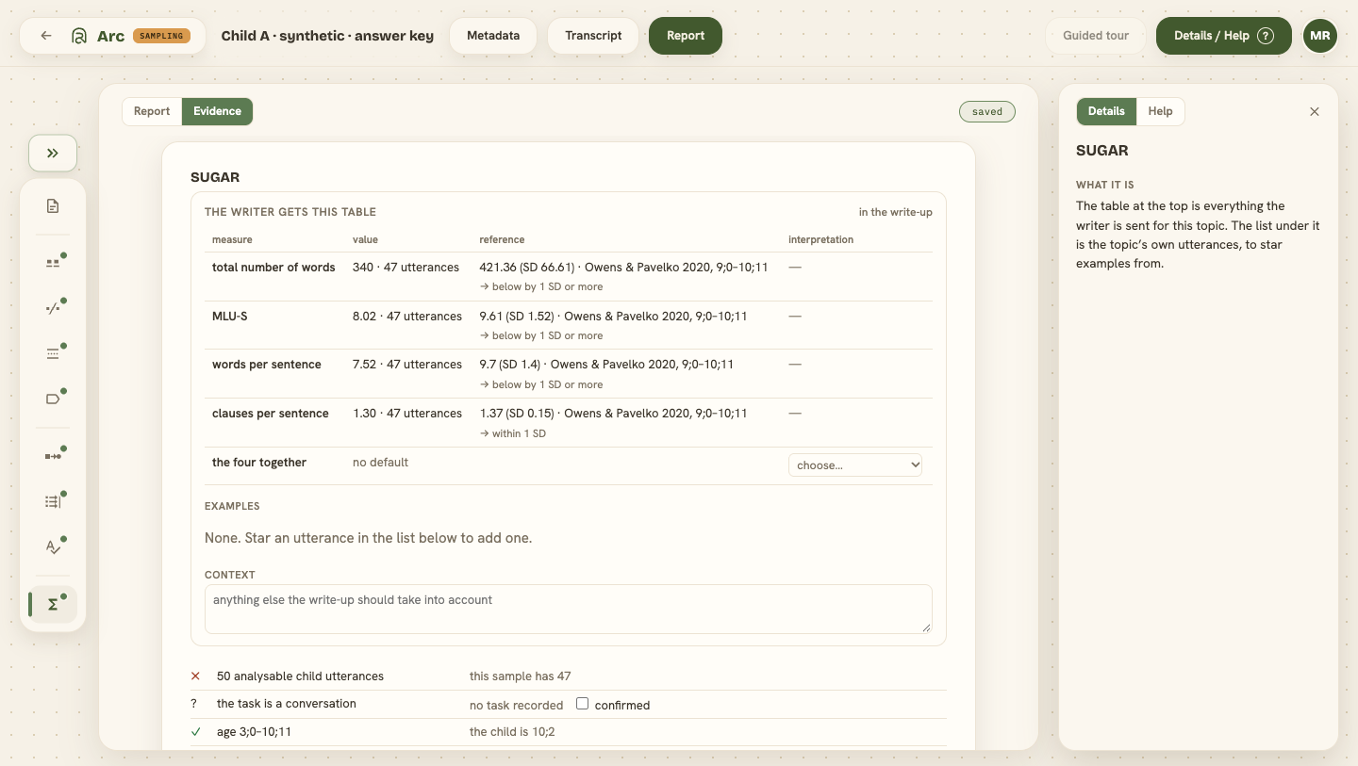This screenshot has width=1358, height=766.
Task: Click 'the task is a conversation' row
Action: point(569,705)
